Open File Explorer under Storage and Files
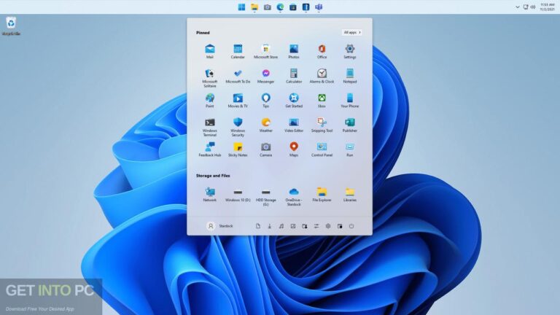The width and height of the screenshot is (560, 315). (x=322, y=194)
